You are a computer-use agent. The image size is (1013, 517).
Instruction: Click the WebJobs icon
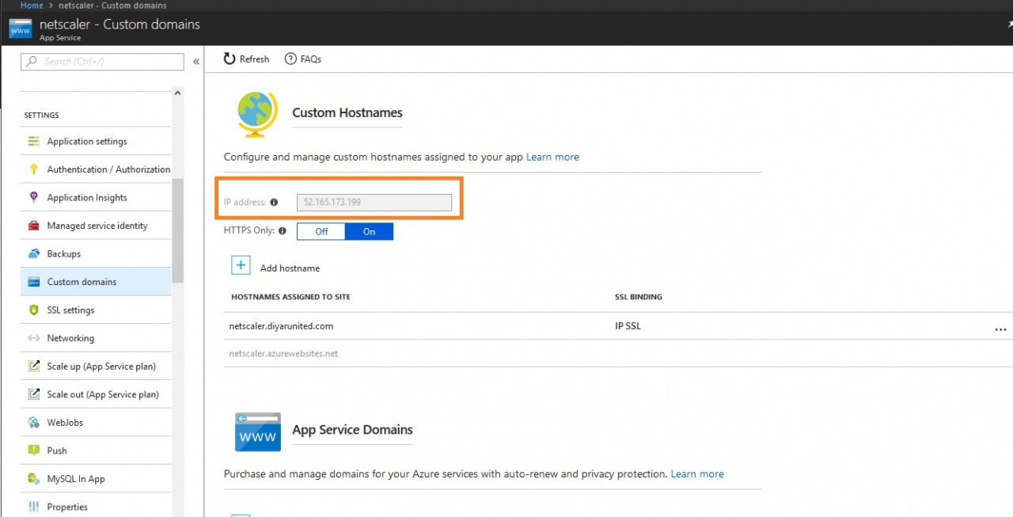click(x=33, y=423)
